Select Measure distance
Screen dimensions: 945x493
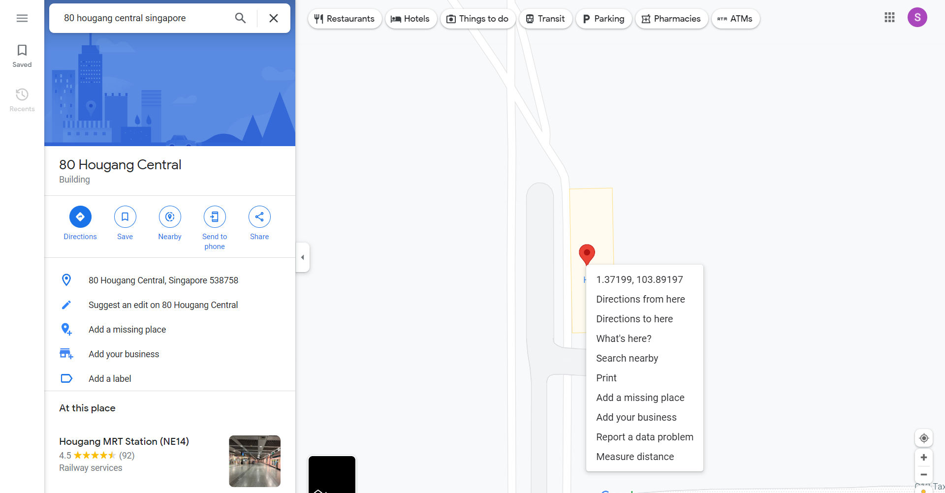644,457
